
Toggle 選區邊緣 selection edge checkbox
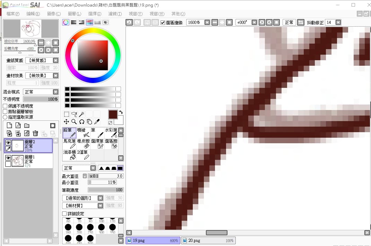click(x=163, y=23)
